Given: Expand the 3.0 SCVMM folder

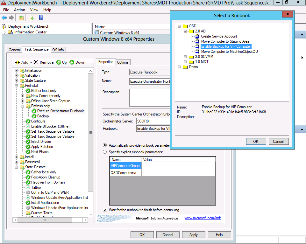Looking at the screenshot, I should click(185, 57).
